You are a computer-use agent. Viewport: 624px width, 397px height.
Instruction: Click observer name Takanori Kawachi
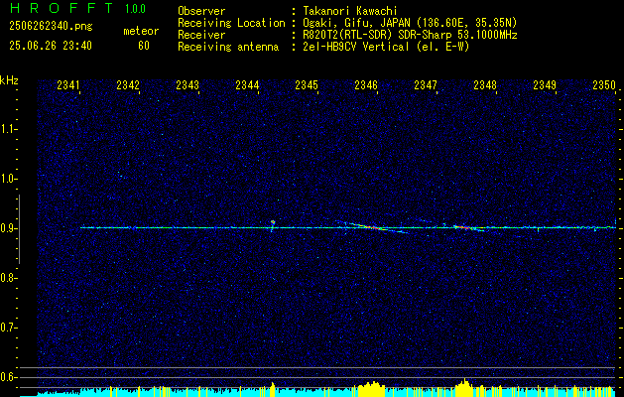350,11
